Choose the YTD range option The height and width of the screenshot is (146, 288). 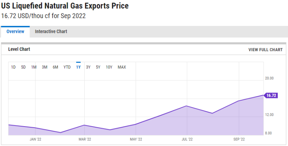tap(67, 67)
